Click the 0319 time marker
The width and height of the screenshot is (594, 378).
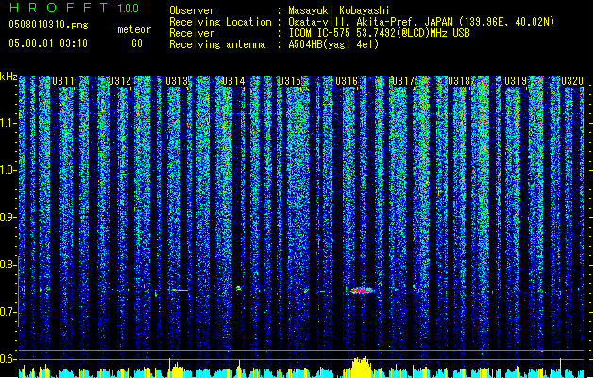[x=516, y=81]
